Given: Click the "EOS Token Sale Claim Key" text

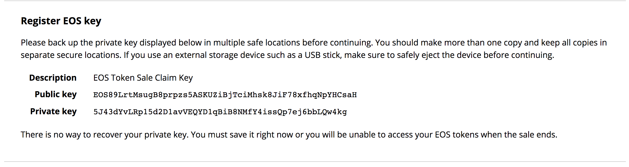Looking at the screenshot, I should pyautogui.click(x=143, y=78).
